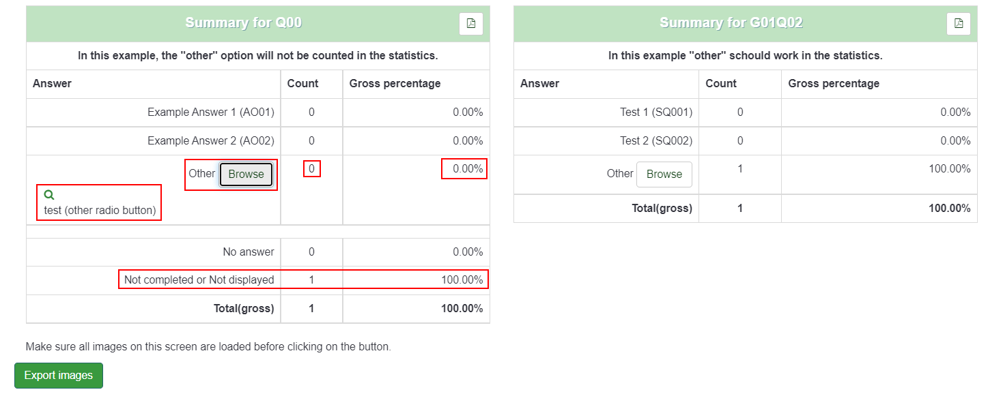Click the "Test 2 (SQ002)" answer label
The image size is (988, 394).
click(655, 141)
